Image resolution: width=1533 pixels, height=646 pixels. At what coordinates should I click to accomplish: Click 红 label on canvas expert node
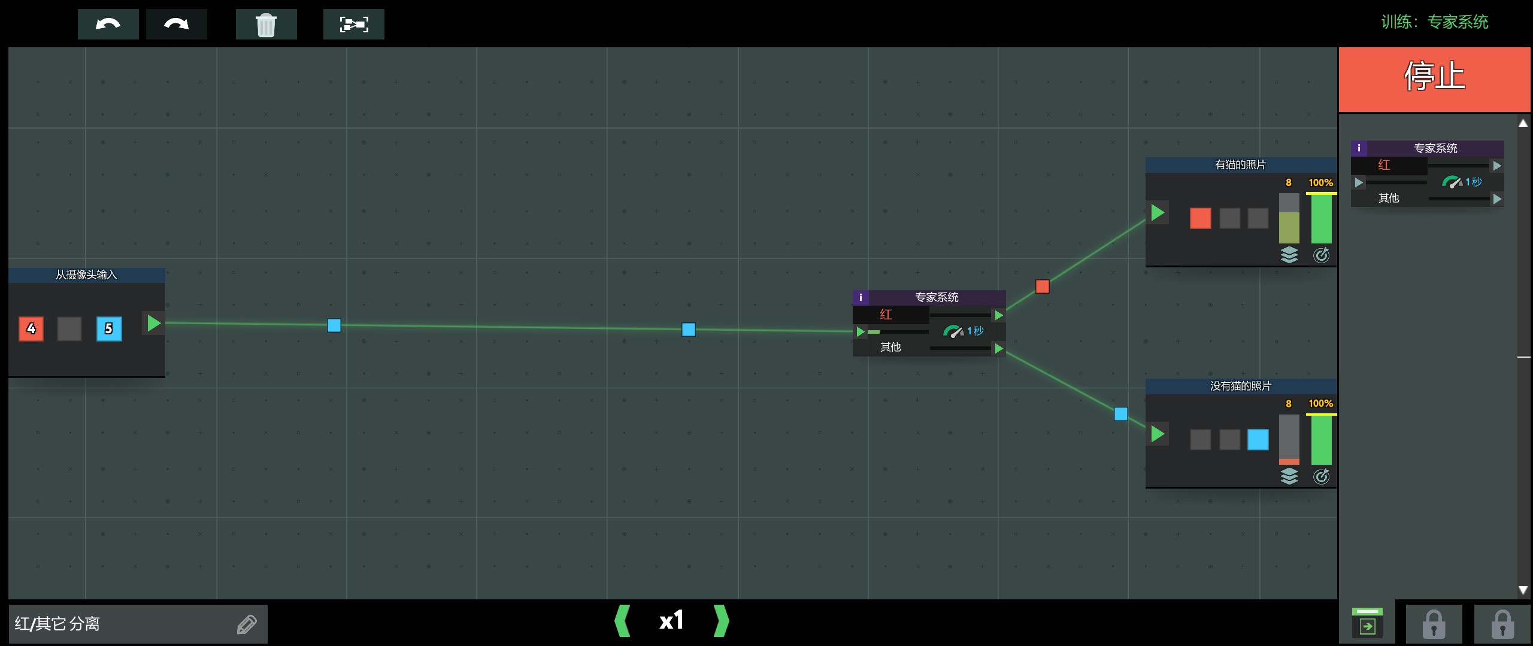pyautogui.click(x=886, y=315)
